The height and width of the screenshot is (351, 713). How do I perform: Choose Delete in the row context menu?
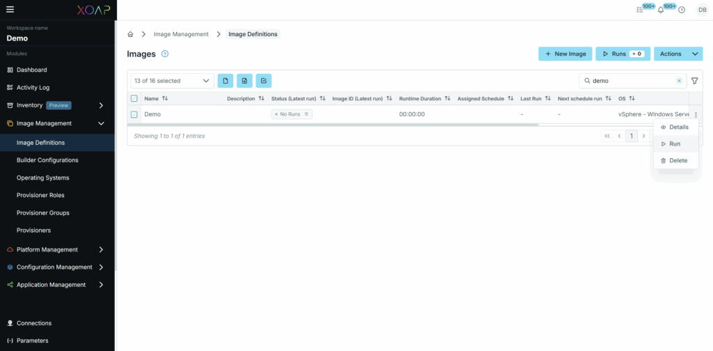[x=677, y=160]
